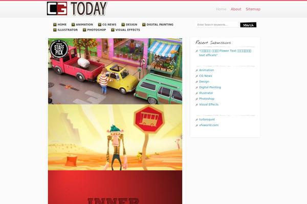Click the Recent Submissions heading

pos(213,42)
